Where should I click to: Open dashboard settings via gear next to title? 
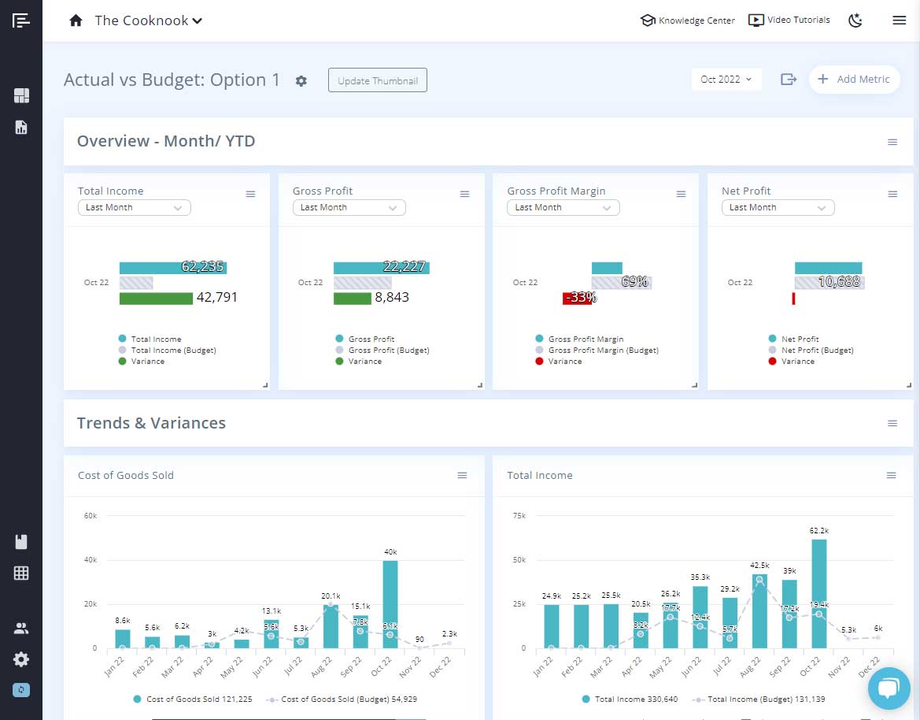click(x=301, y=80)
